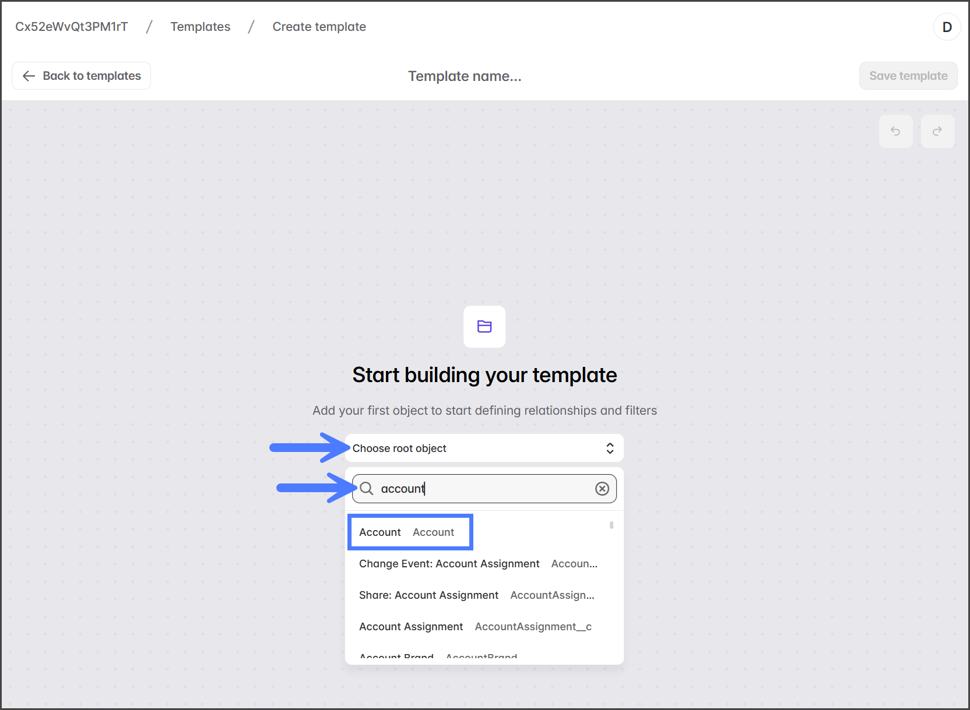The image size is (970, 710).
Task: Click the Template name field
Action: coord(465,76)
